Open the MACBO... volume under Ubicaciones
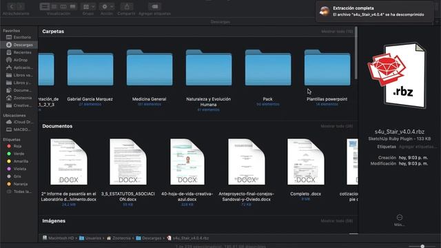Screen dimensions: 441x248 click(19, 130)
